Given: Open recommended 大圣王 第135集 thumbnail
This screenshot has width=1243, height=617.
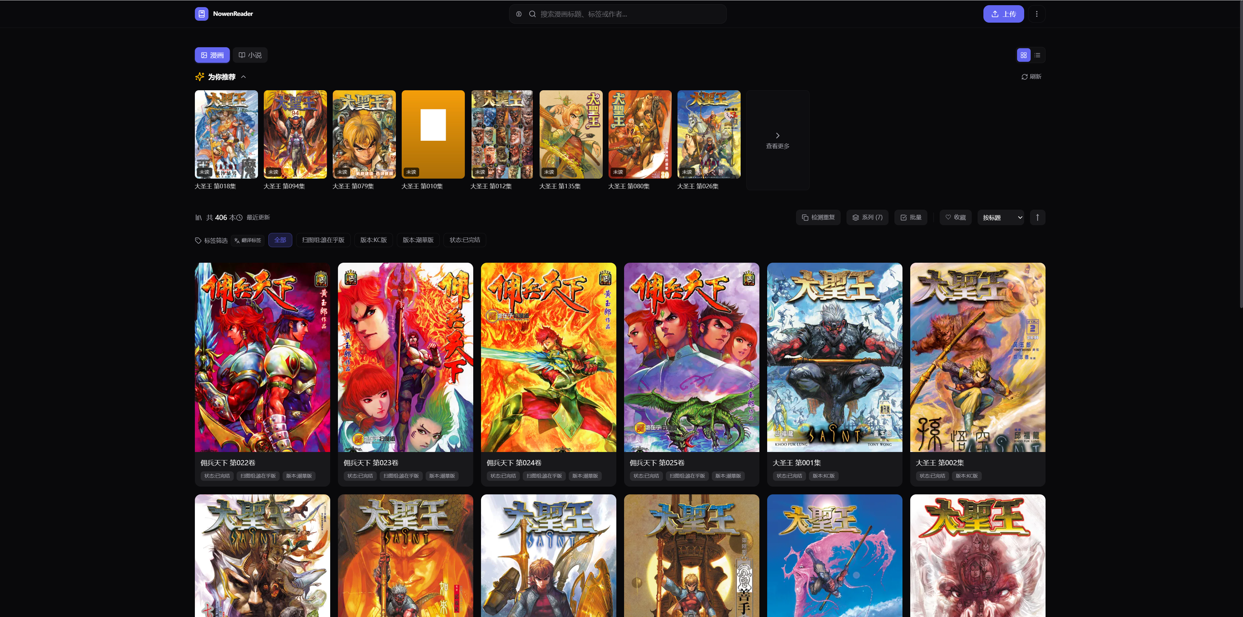Looking at the screenshot, I should tap(571, 135).
